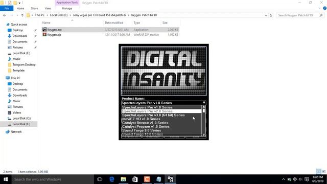The image size is (327, 184).
Task: Open Desktop under This PC
Action: 17,84
